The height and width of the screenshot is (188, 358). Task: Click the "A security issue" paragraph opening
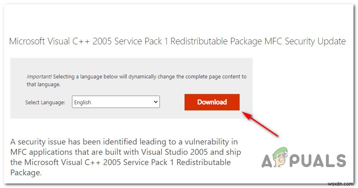click(39, 142)
